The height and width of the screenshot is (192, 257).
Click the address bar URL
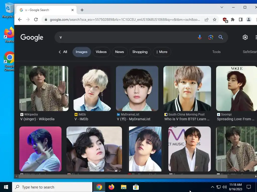coord(125,19)
